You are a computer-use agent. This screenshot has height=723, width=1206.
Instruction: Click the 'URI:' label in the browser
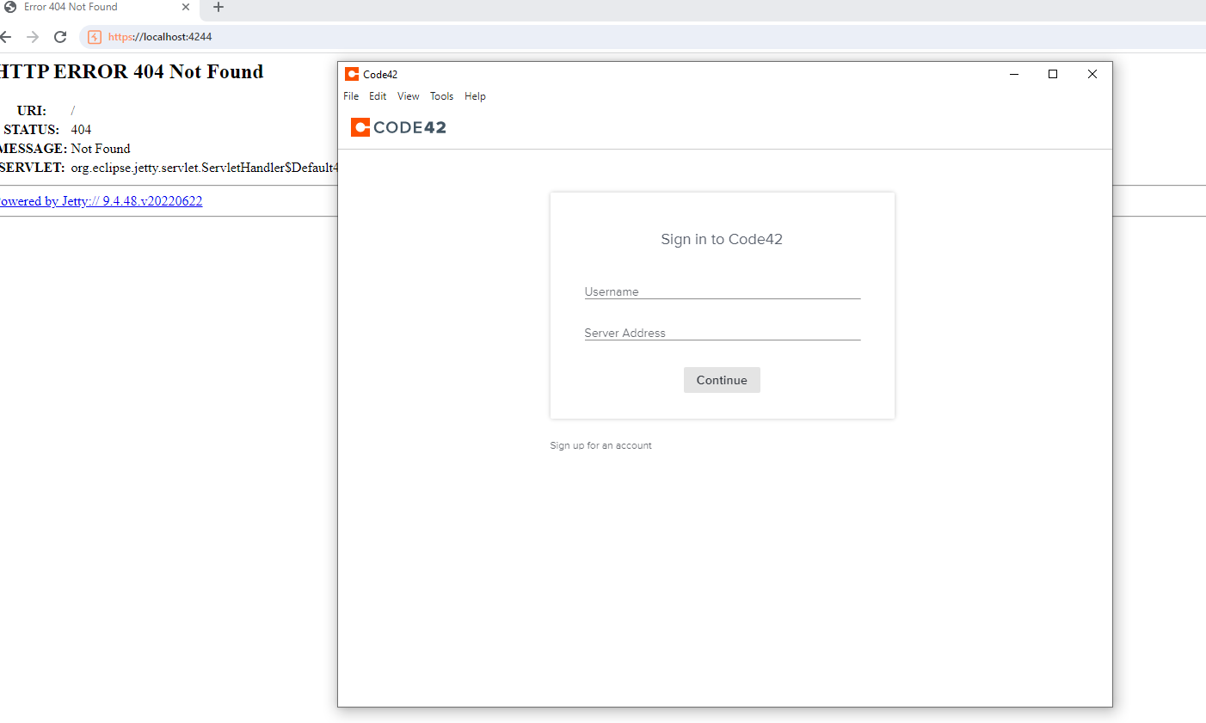32,111
